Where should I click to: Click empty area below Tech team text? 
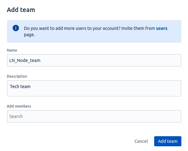pyautogui.click(x=94, y=93)
